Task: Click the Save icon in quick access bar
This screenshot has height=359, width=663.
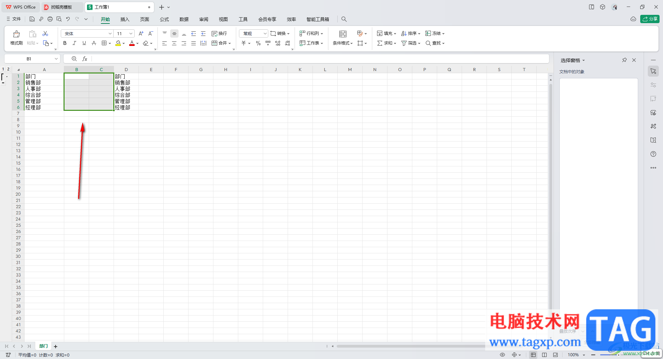Action: pyautogui.click(x=32, y=19)
